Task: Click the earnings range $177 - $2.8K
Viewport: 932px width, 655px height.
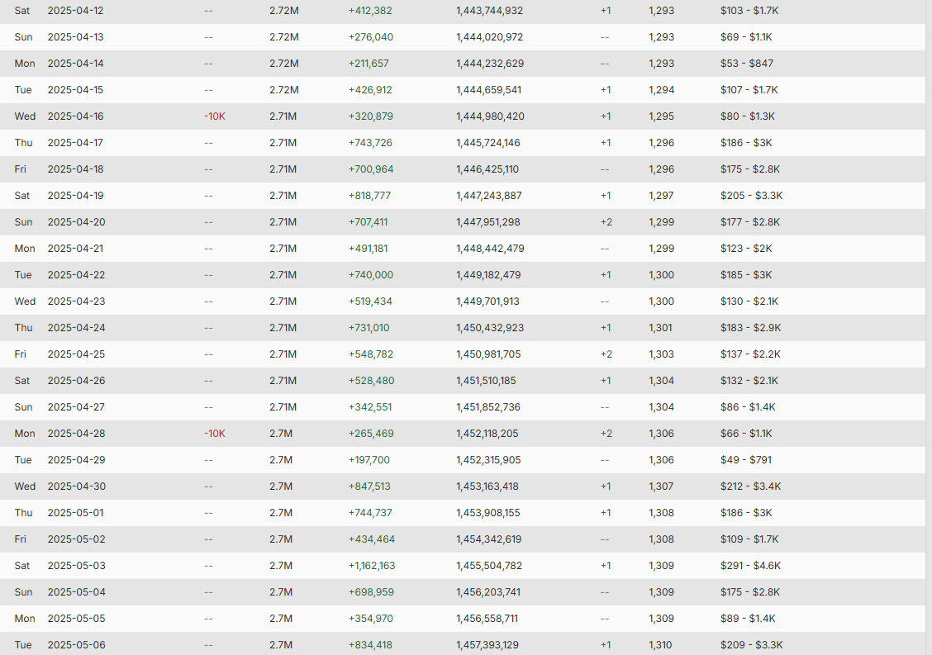Action: (750, 222)
